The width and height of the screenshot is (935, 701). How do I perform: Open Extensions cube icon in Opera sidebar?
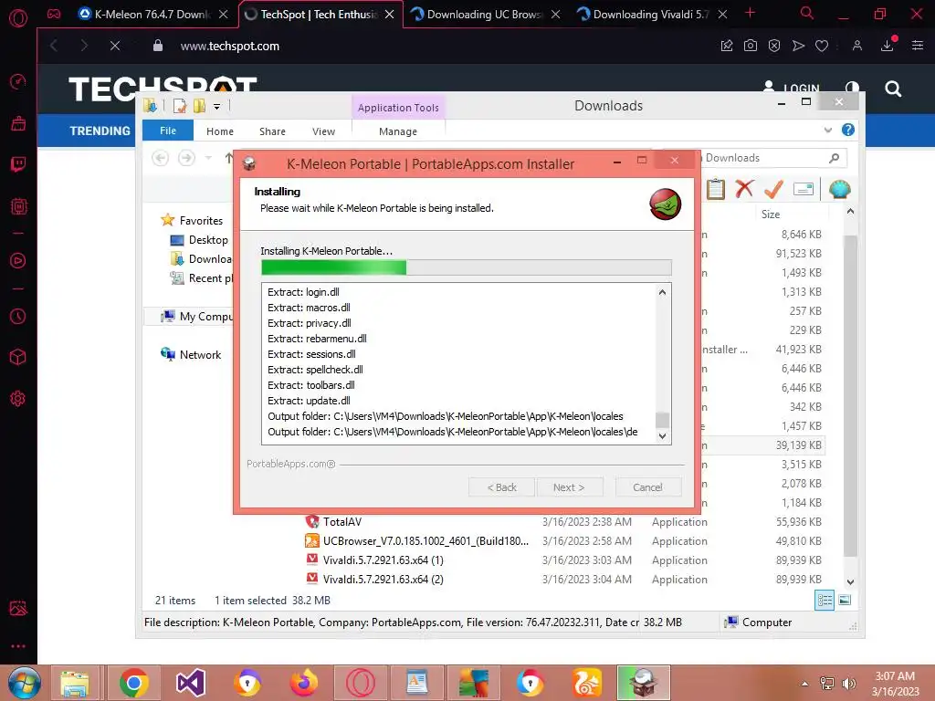(18, 357)
